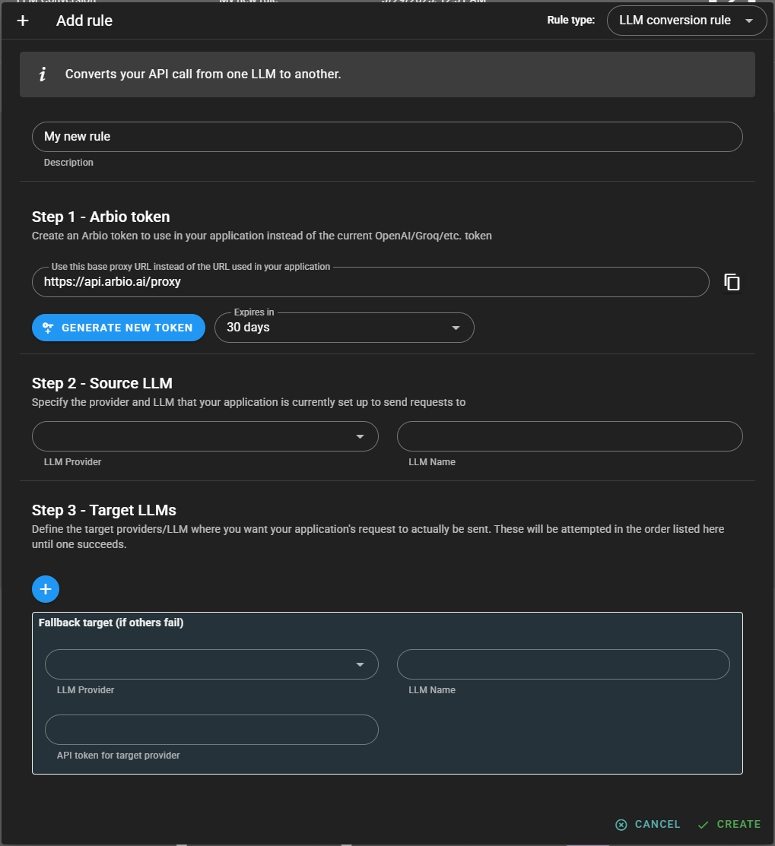This screenshot has width=775, height=846.
Task: Click the plus icon beside Add rule
Action: [x=23, y=21]
